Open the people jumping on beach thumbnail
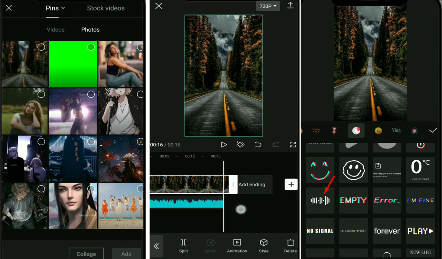 click(120, 206)
